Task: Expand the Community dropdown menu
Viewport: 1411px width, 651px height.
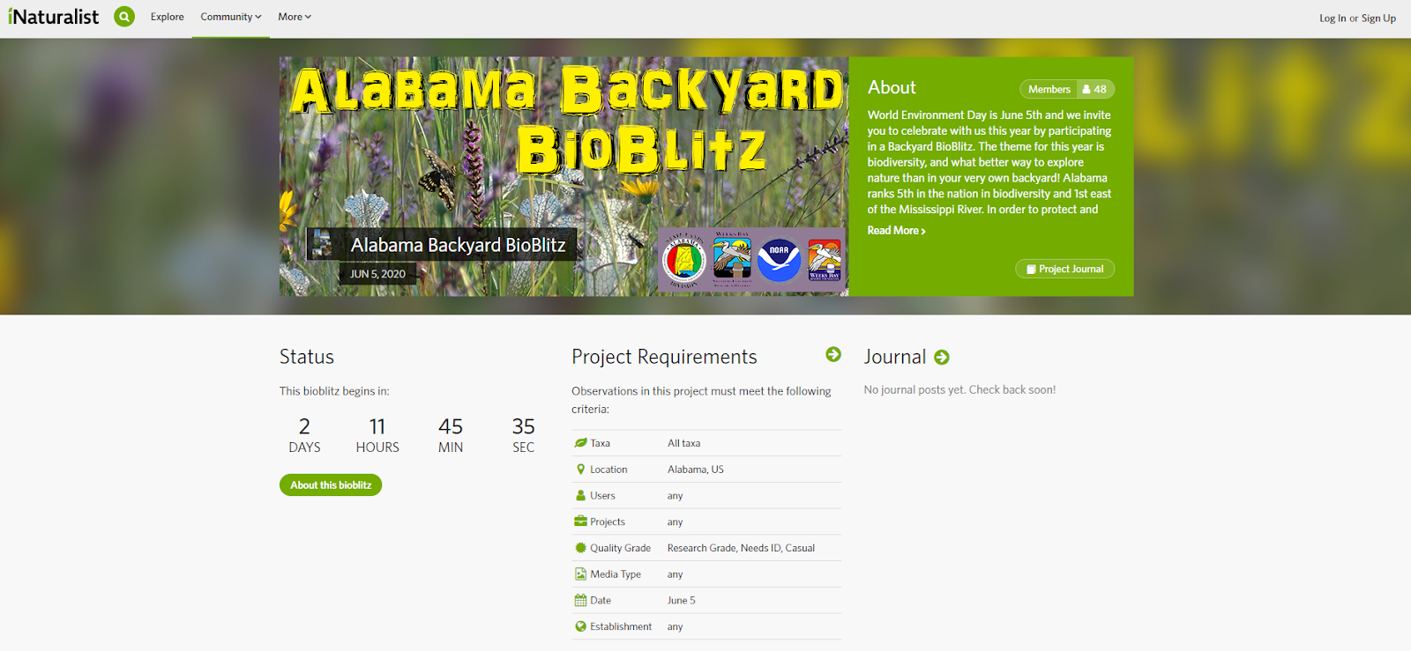Action: (x=231, y=17)
